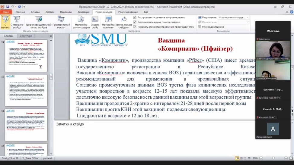Switch to the Вид tab
This screenshot has width=294, height=165.
click(146, 12)
